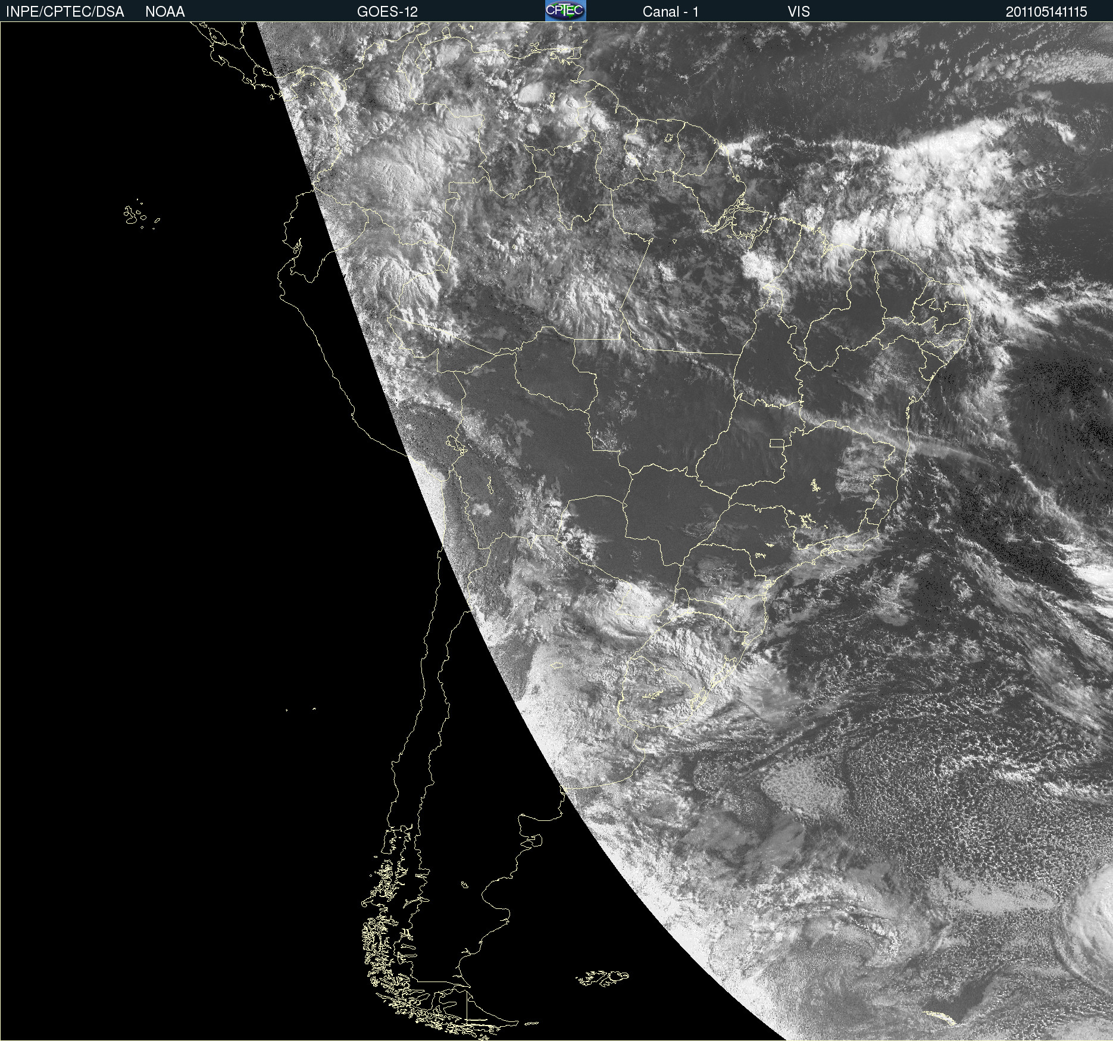Click the CPTEC logo in the header
Image resolution: width=1113 pixels, height=1041 pixels.
point(565,11)
